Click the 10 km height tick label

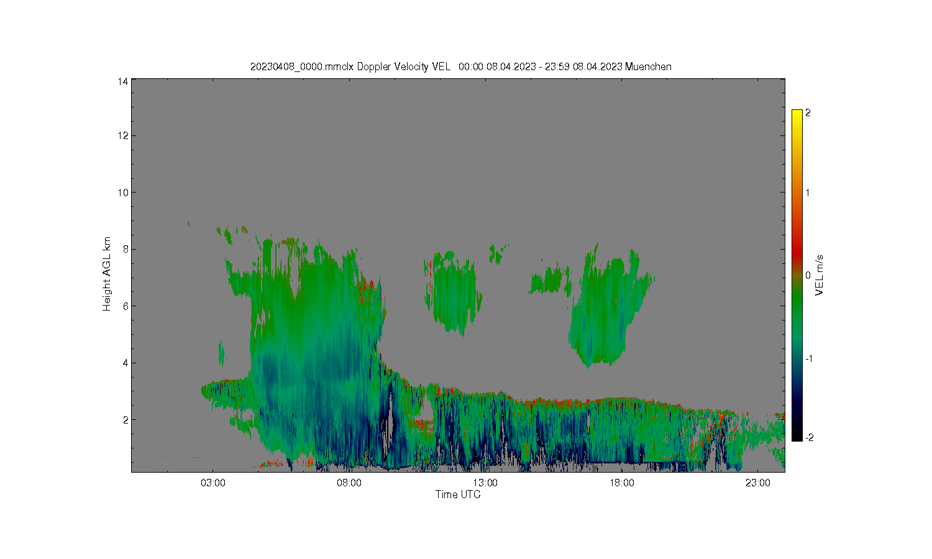[x=123, y=193]
